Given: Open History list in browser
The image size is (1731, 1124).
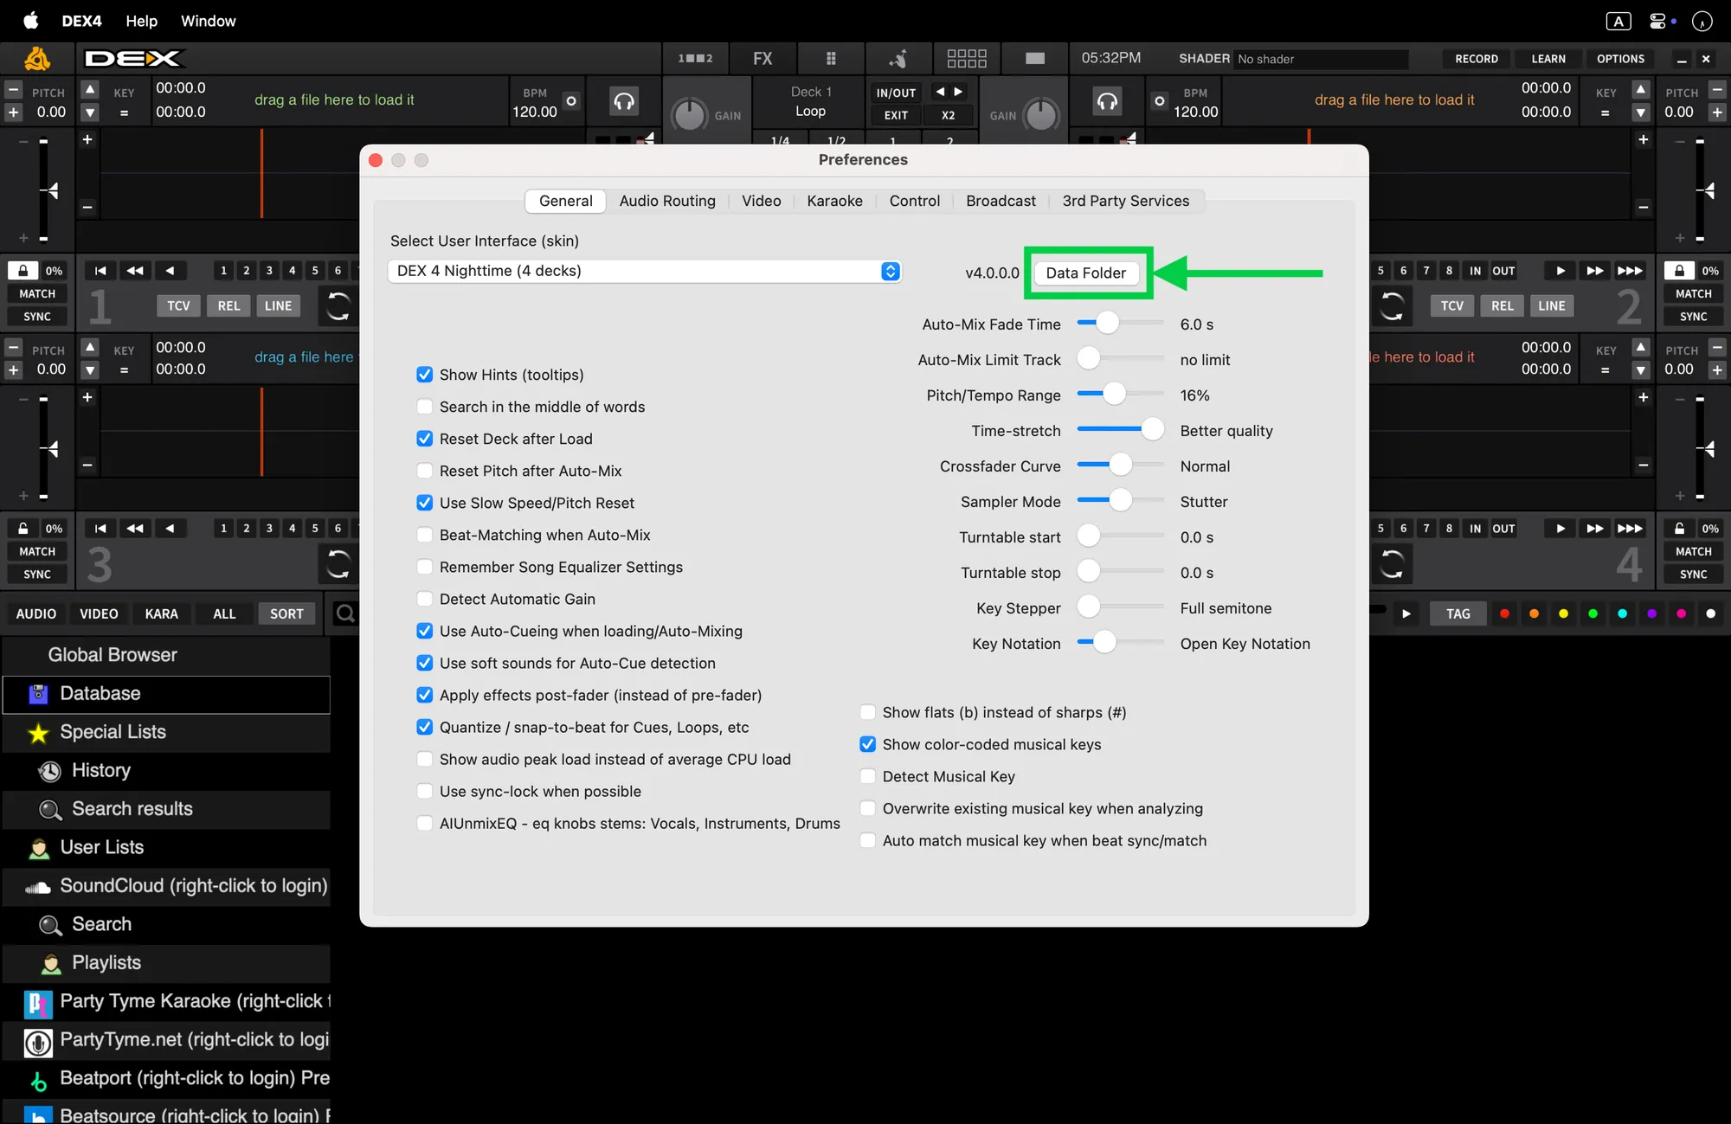Looking at the screenshot, I should click(101, 770).
